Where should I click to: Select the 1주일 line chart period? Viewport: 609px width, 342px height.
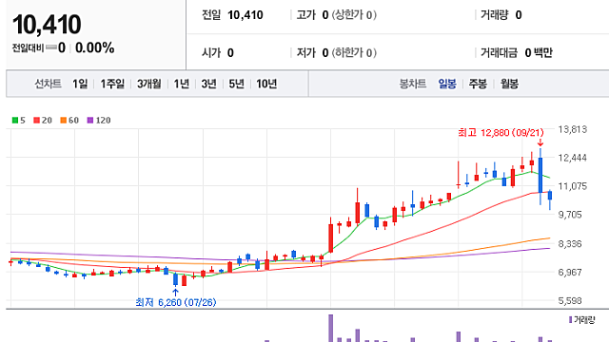112,84
